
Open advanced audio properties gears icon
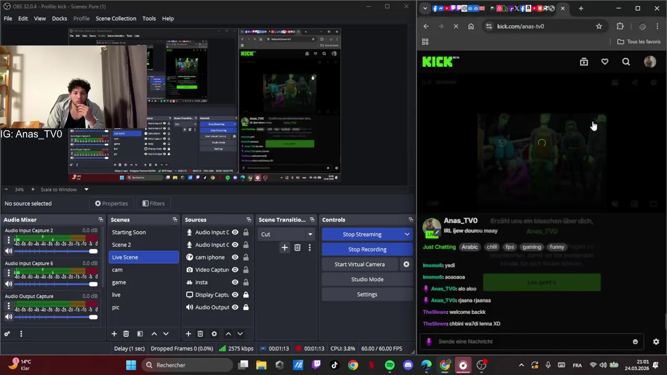tap(7, 334)
